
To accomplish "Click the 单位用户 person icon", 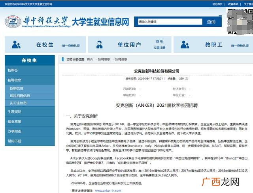I will click(x=99, y=45).
